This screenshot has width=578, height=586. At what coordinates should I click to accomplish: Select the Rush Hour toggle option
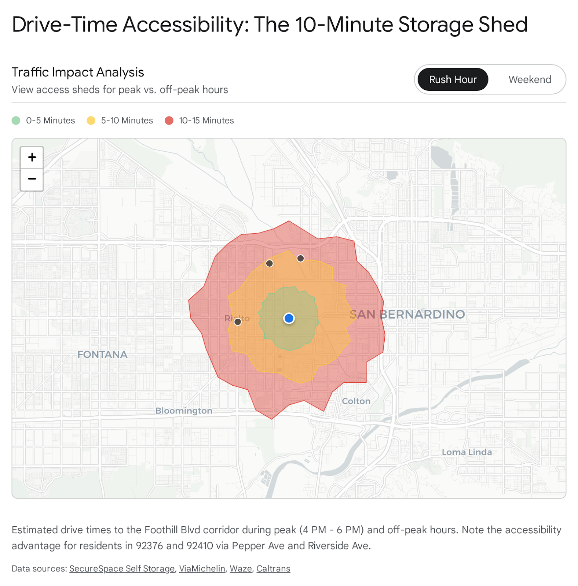pos(453,79)
